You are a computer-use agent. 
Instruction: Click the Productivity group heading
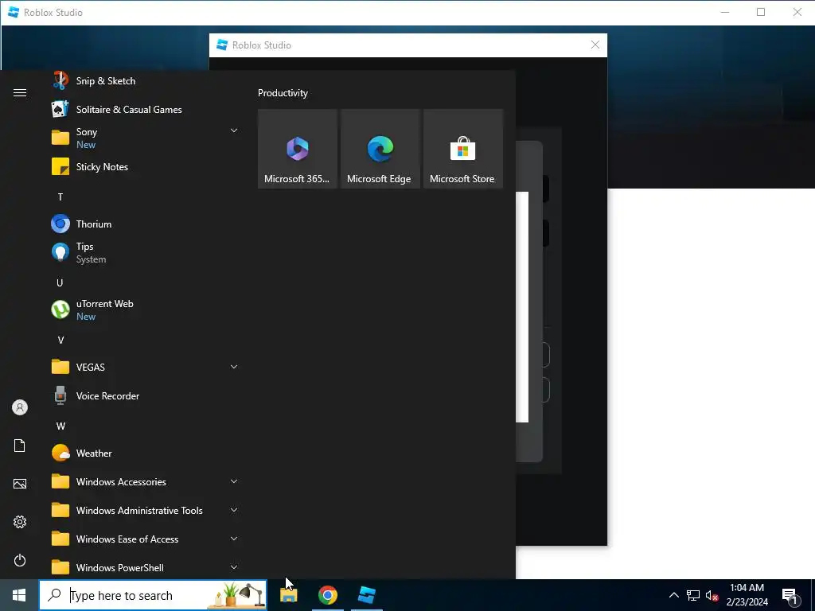[283, 93]
